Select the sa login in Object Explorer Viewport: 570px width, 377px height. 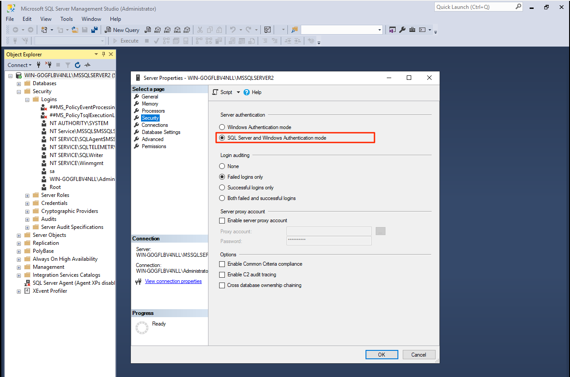point(52,171)
